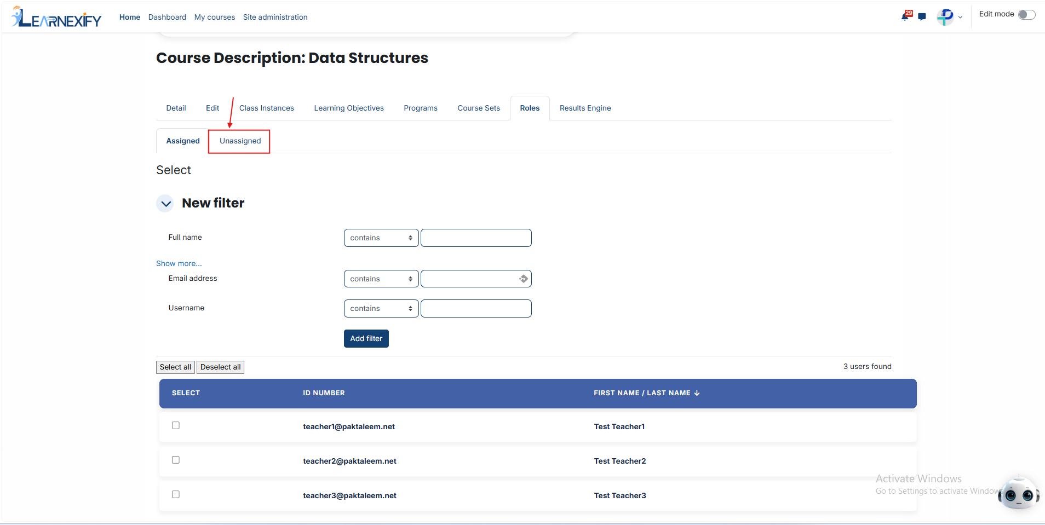This screenshot has height=525, width=1045.
Task: Open the user profile avatar menu
Action: coord(945,17)
